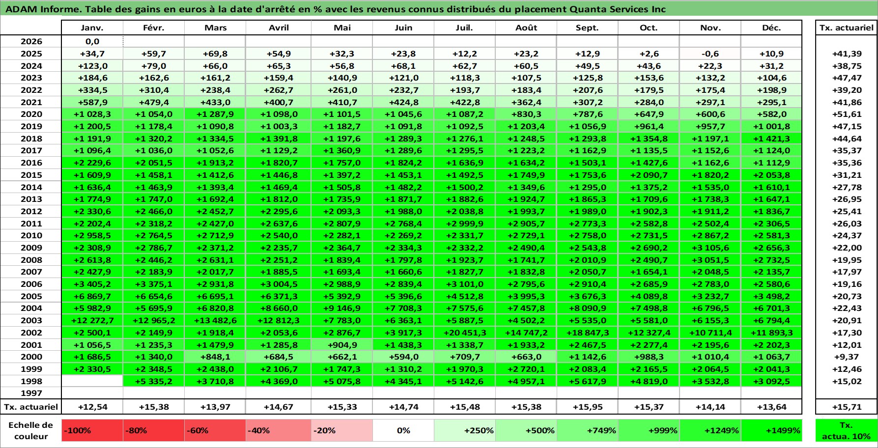Click the Août column header

(526, 28)
